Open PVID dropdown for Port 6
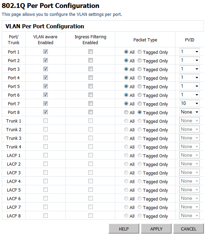Image resolution: width=206 pixels, height=235 pixels. [189, 95]
